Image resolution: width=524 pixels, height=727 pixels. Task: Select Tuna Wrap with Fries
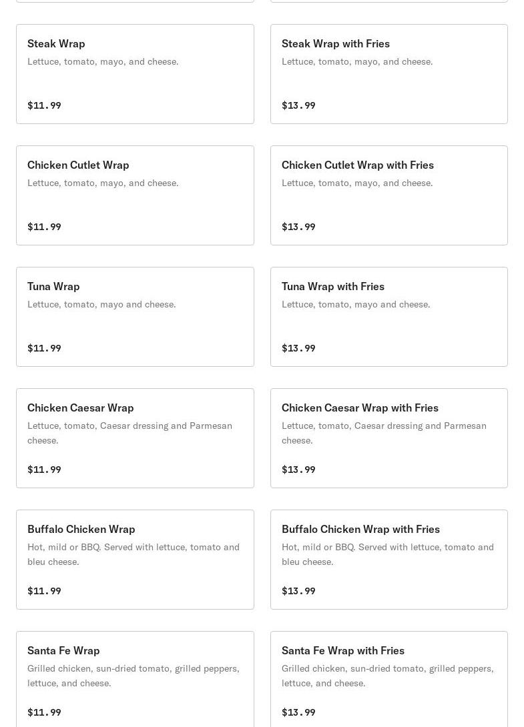point(388,317)
